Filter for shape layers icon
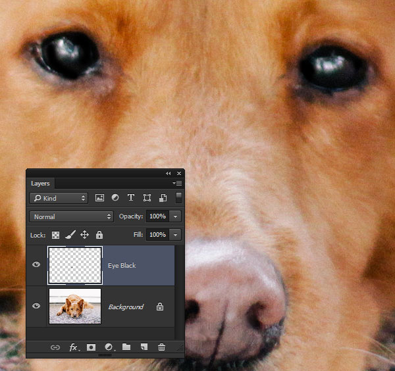This screenshot has width=395, height=371. pyautogui.click(x=147, y=198)
